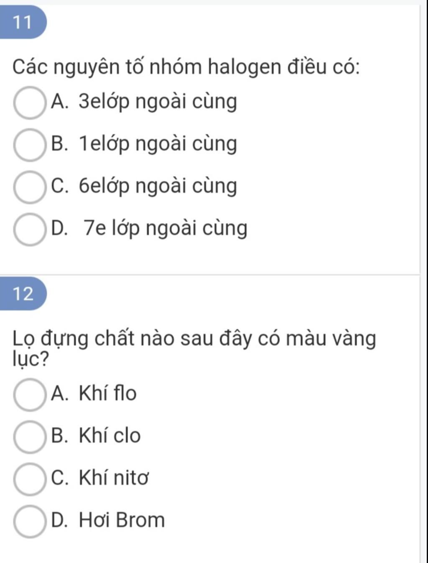
Task: Pick radio button next to 'Khí clo'
Action: [29, 437]
